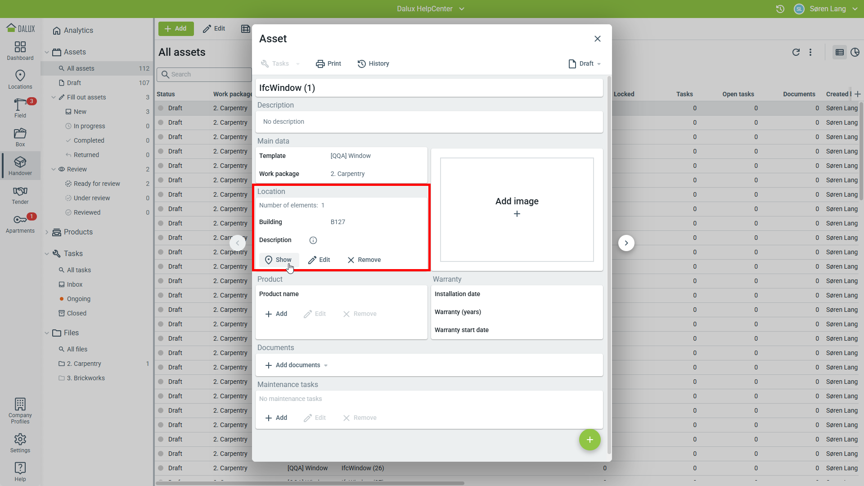864x486 pixels.
Task: Go to next asset arrow
Action: click(x=626, y=243)
